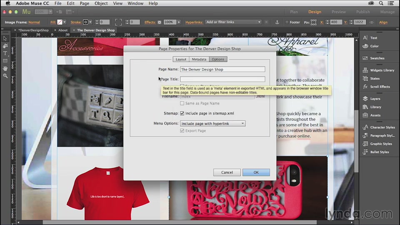The height and width of the screenshot is (225, 400).
Task: Switch to Plan mode
Action: click(x=294, y=12)
